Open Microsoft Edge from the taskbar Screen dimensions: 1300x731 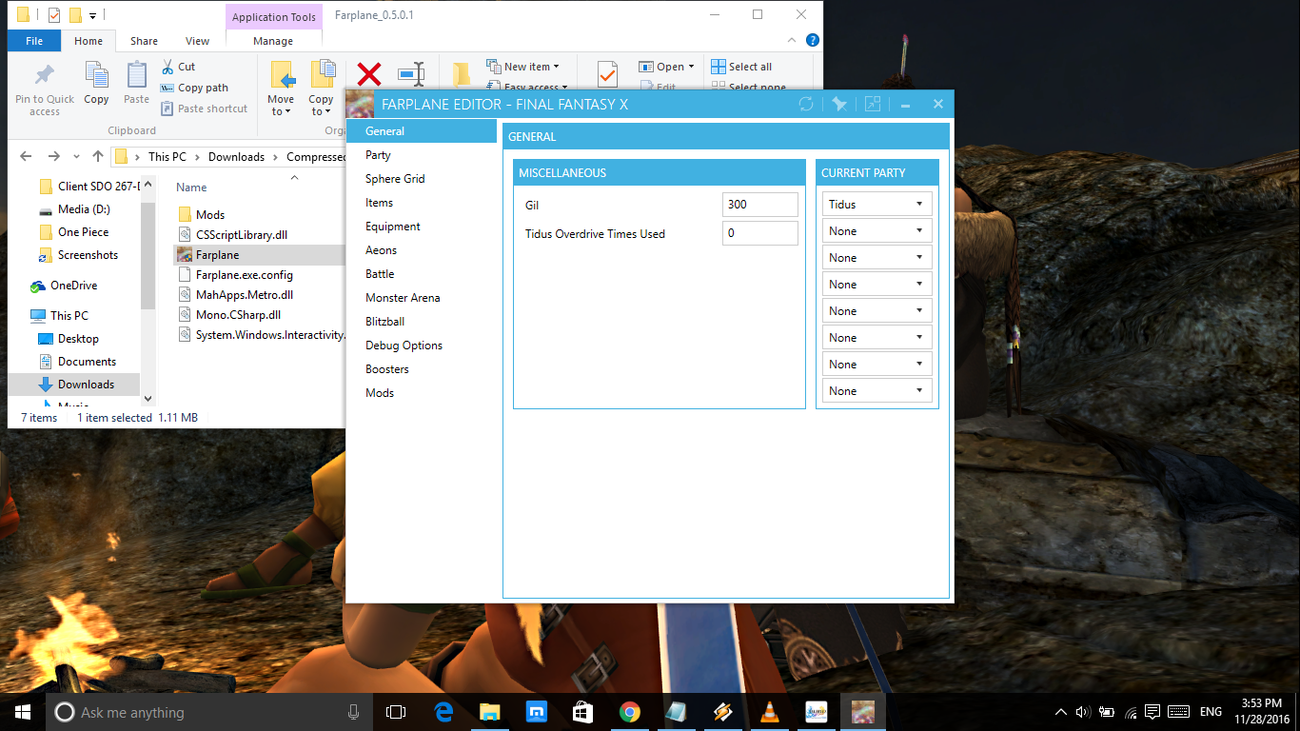coord(443,712)
